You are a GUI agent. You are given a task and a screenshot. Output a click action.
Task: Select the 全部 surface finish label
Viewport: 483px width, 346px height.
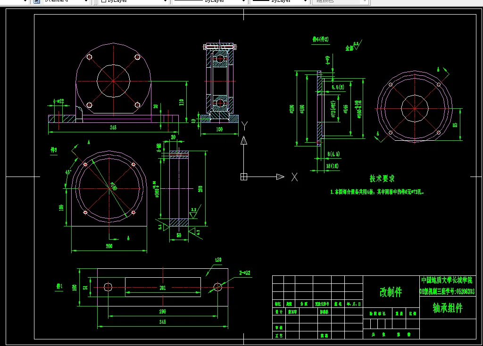[x=349, y=48]
